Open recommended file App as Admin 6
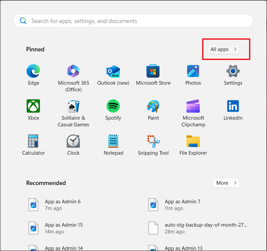The image size is (267, 251). point(63,205)
